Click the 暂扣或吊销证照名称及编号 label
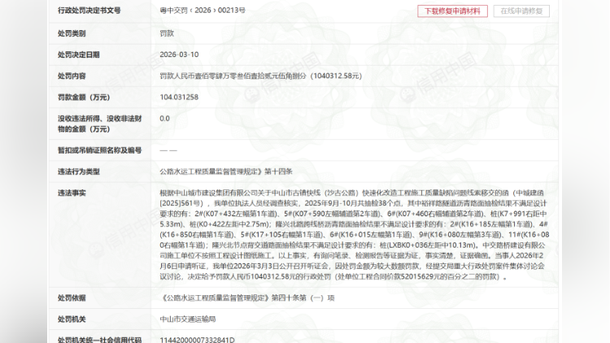The width and height of the screenshot is (610, 343). coord(99,150)
